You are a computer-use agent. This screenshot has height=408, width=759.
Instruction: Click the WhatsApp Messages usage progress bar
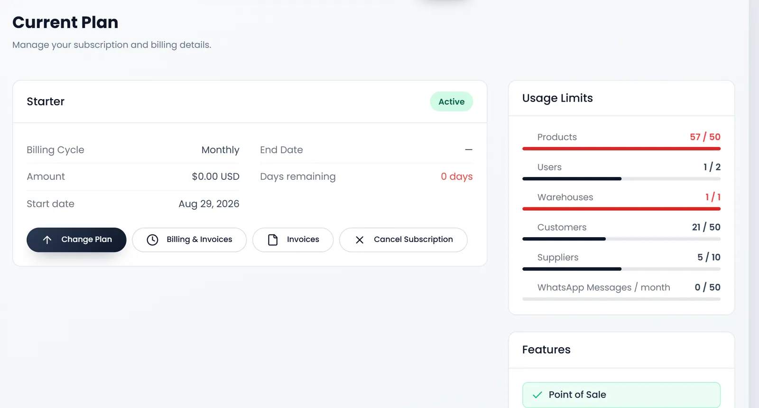click(x=621, y=299)
